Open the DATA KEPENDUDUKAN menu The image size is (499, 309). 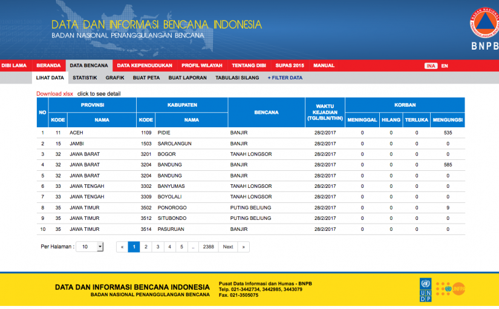point(145,65)
